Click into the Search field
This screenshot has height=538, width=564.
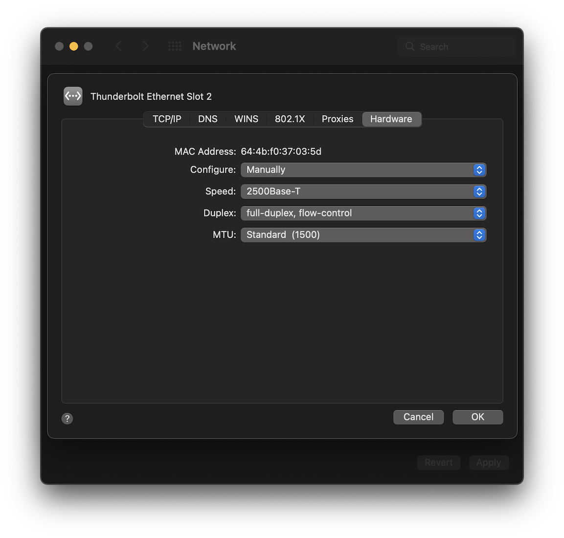[456, 46]
